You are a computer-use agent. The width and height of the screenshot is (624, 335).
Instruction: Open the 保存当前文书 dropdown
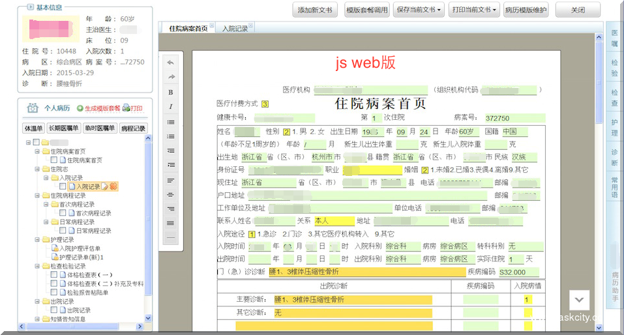(419, 10)
